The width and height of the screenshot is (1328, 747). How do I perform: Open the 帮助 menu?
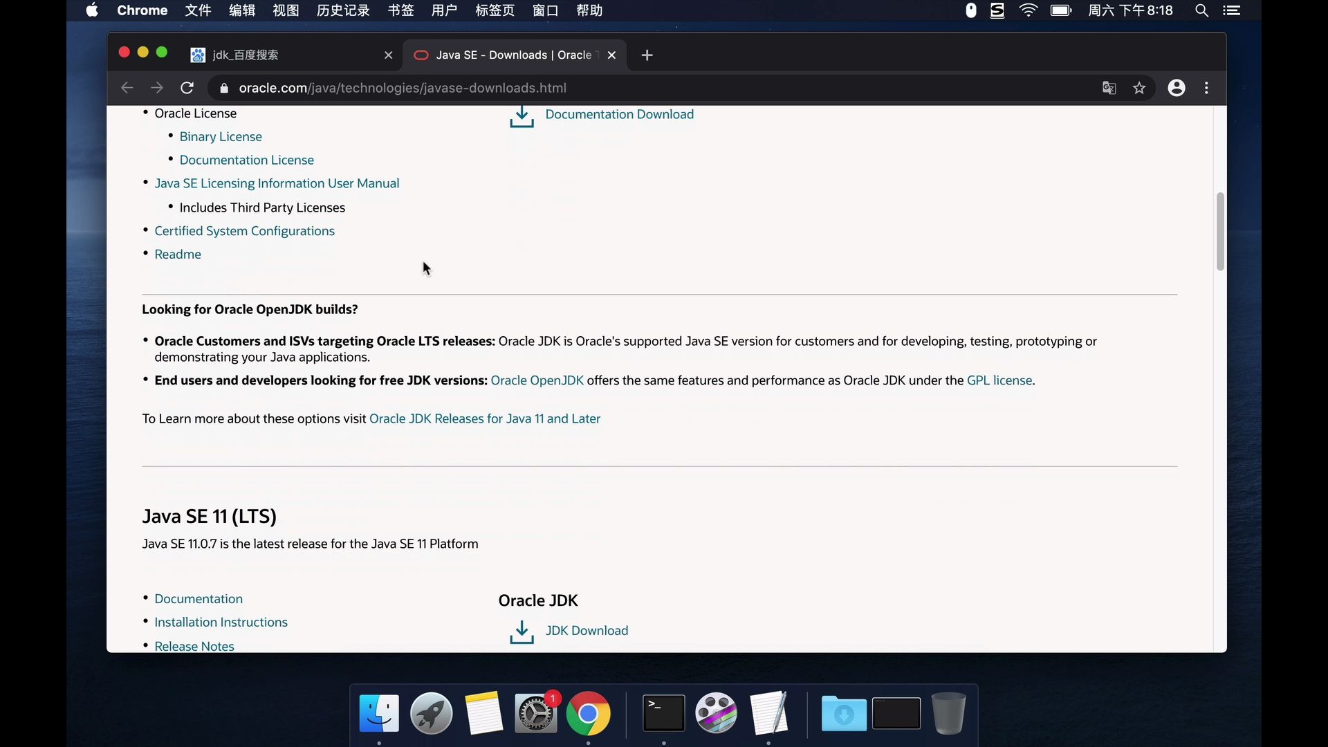tap(589, 10)
